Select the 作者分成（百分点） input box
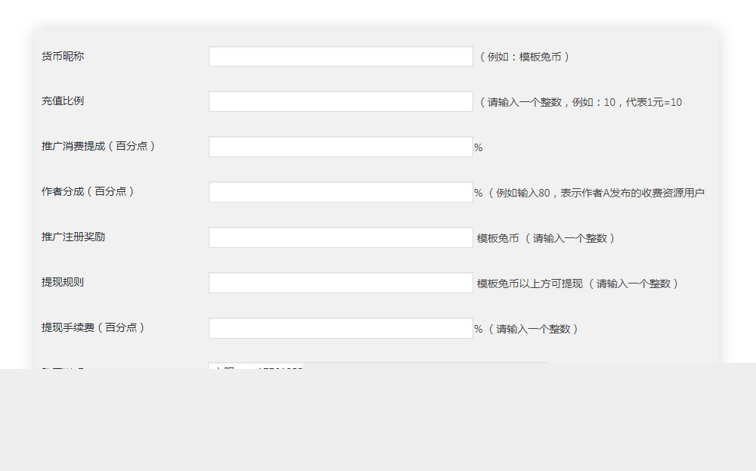Viewport: 756px width, 471px height. 339,191
